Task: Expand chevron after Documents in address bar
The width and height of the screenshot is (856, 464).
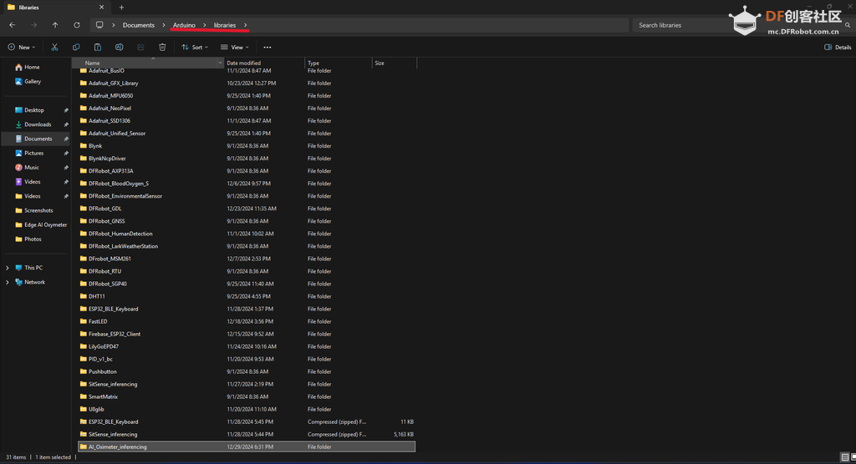Action: pyautogui.click(x=163, y=25)
